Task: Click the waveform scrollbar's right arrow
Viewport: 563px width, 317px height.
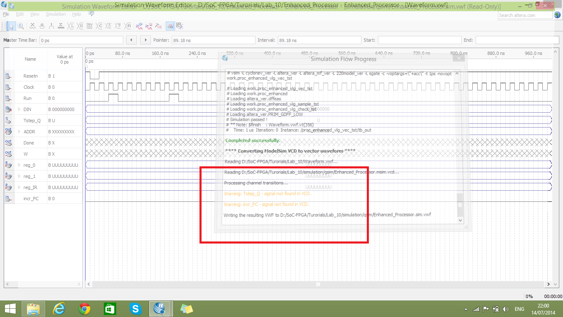Action: click(x=549, y=284)
